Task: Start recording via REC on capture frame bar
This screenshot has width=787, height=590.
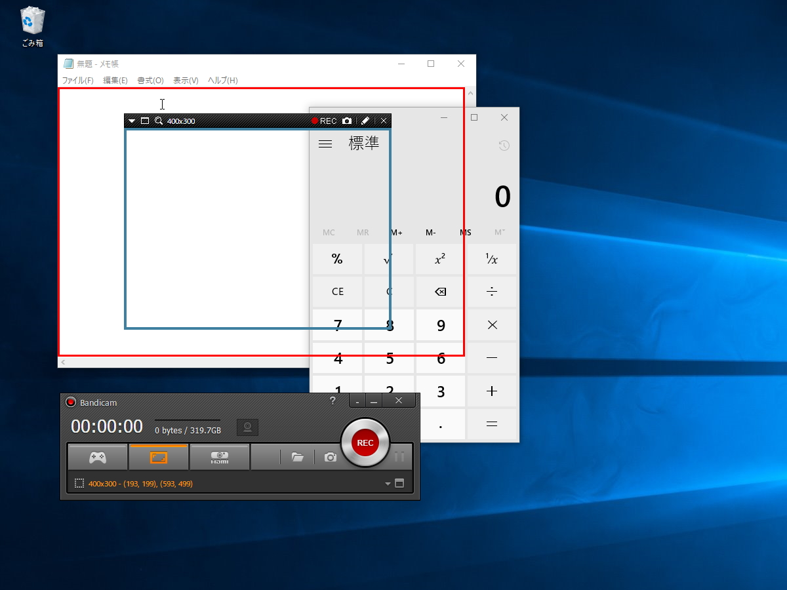Action: (324, 121)
